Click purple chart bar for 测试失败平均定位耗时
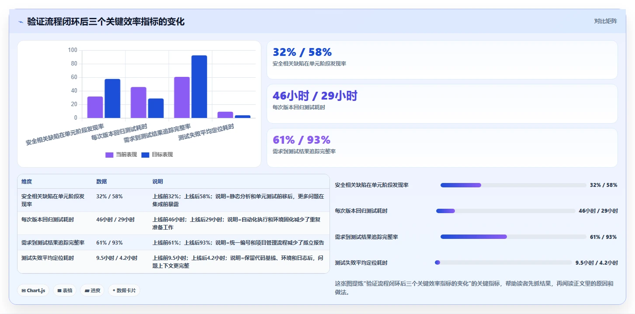 [x=225, y=115]
